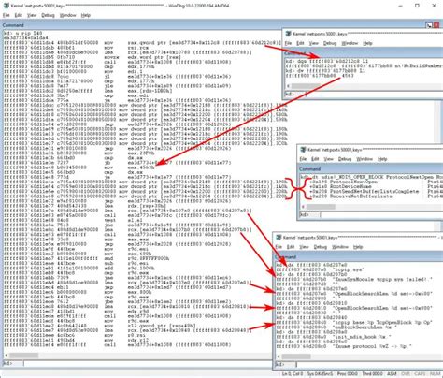Click the 'mov eax, 4563h' disassembly line
This screenshot has width=443, height=378.
pyautogui.click(x=79, y=167)
